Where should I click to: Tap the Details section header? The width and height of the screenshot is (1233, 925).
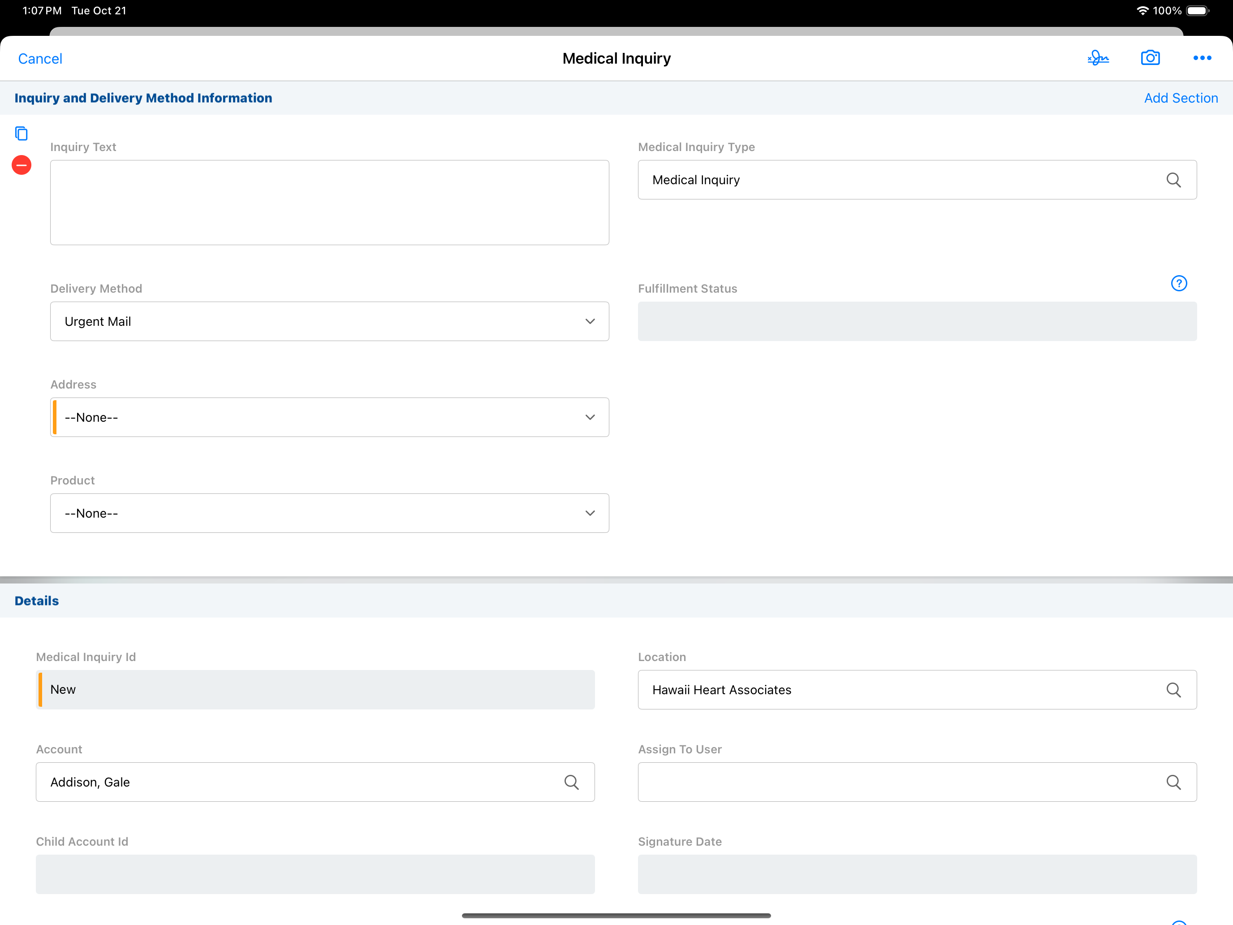point(37,601)
